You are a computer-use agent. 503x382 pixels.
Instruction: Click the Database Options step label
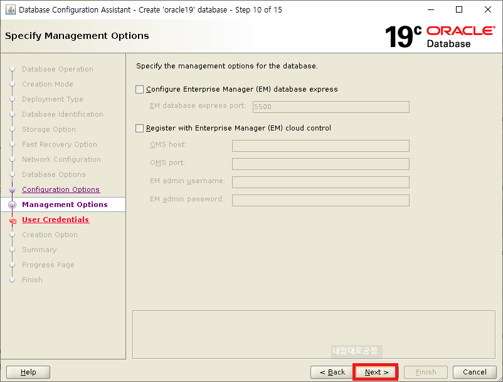[53, 175]
